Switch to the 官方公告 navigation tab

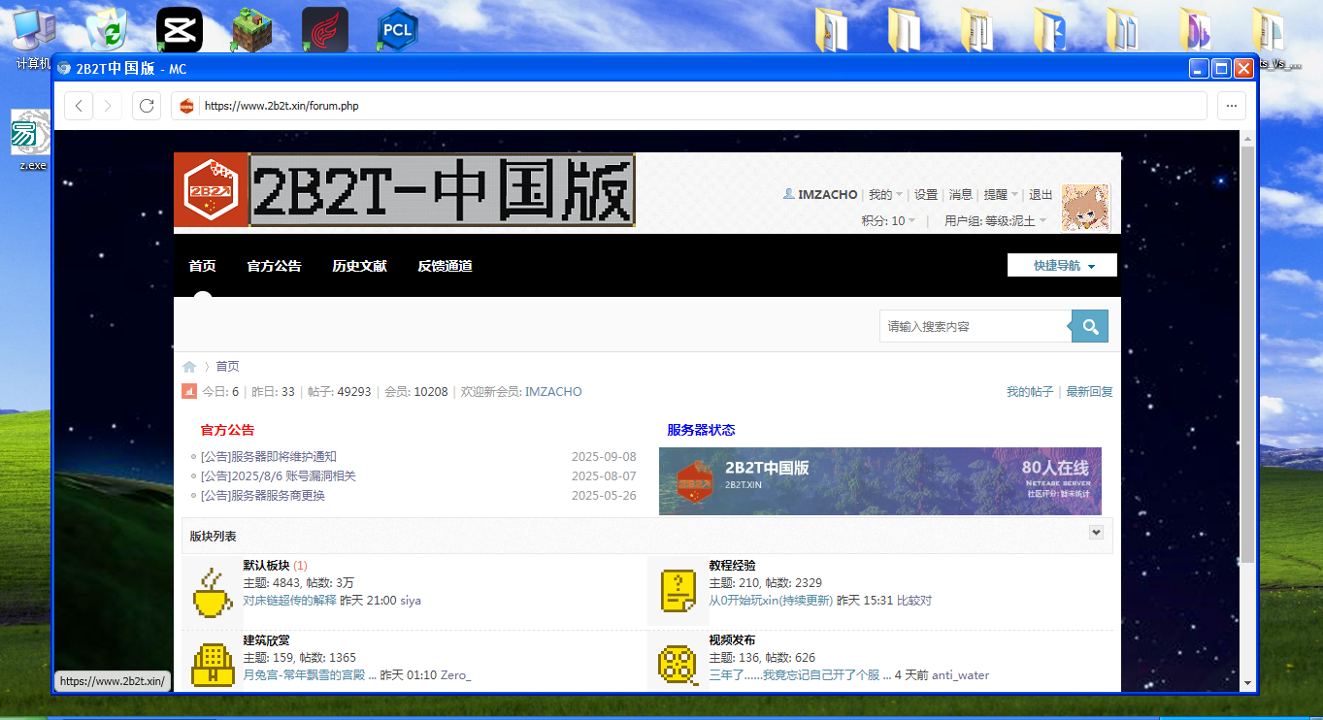(274, 265)
